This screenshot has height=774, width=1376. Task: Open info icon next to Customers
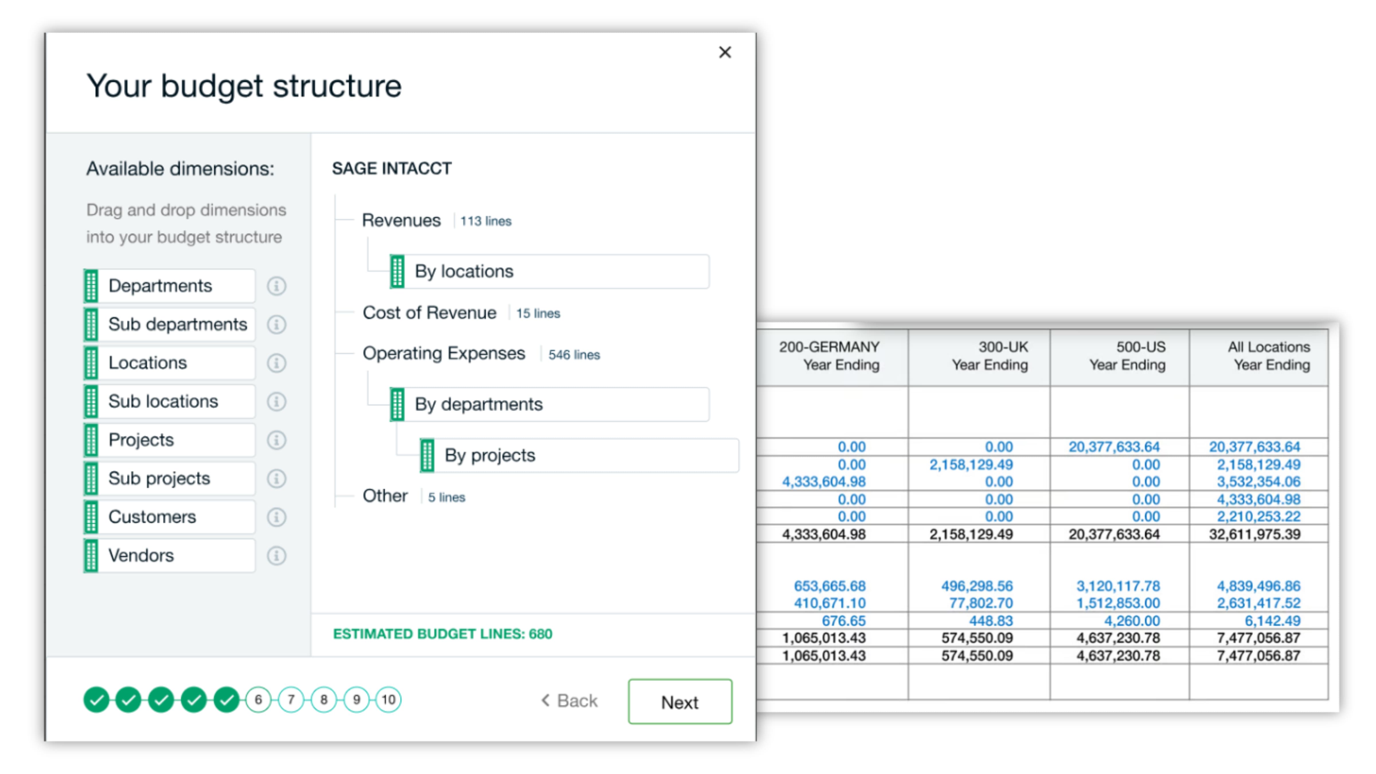coord(276,517)
